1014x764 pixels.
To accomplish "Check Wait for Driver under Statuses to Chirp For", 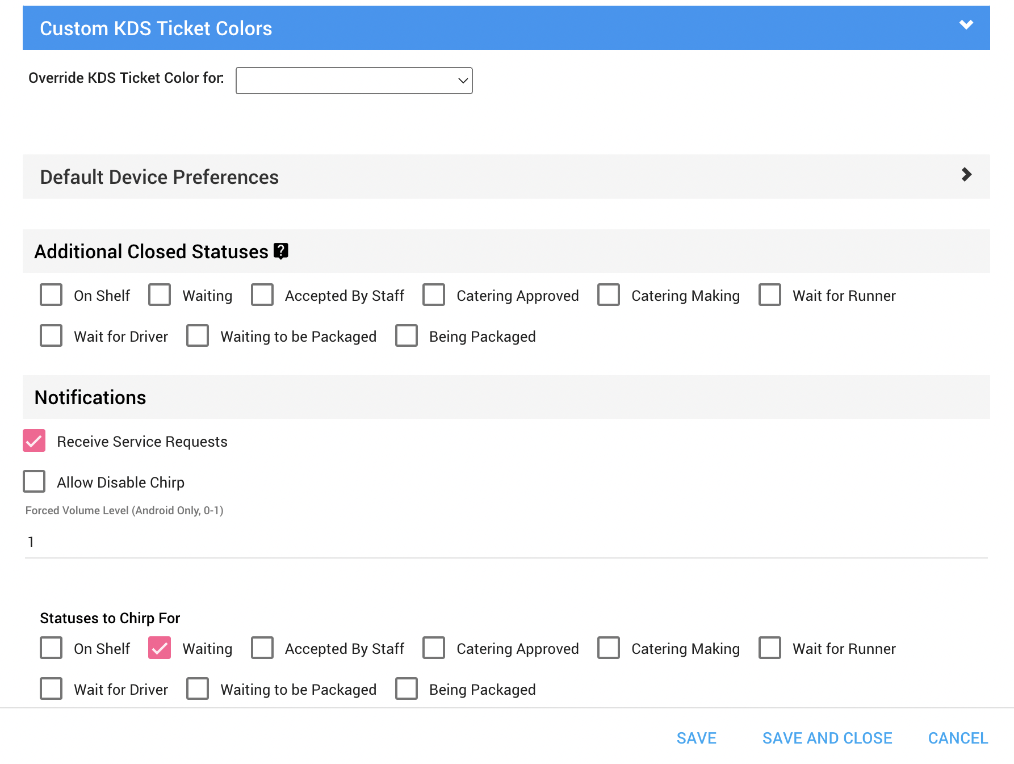I will 51,689.
